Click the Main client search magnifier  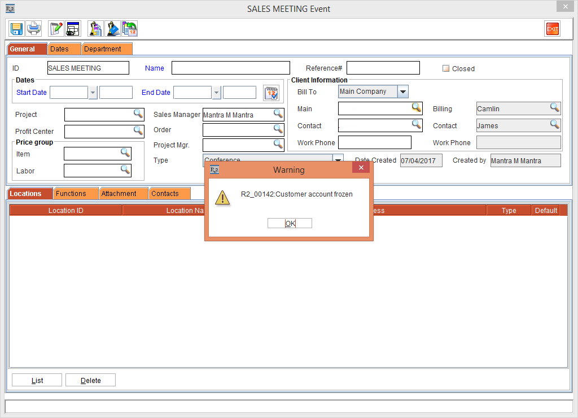[x=417, y=107]
